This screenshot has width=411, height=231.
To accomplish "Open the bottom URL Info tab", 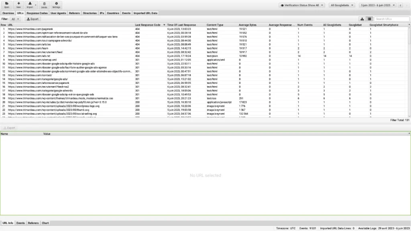I will click(x=8, y=223).
